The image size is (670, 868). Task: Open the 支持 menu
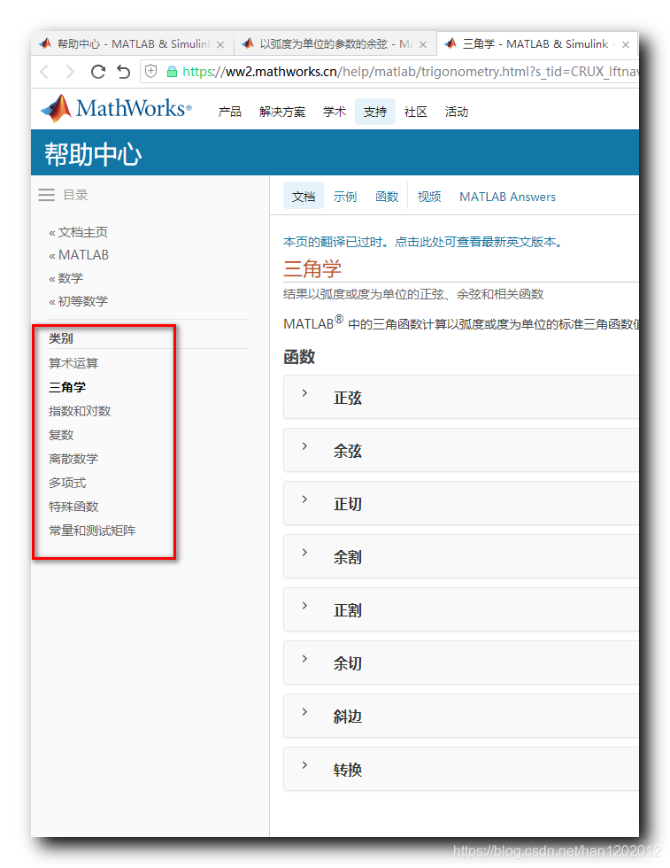point(375,112)
